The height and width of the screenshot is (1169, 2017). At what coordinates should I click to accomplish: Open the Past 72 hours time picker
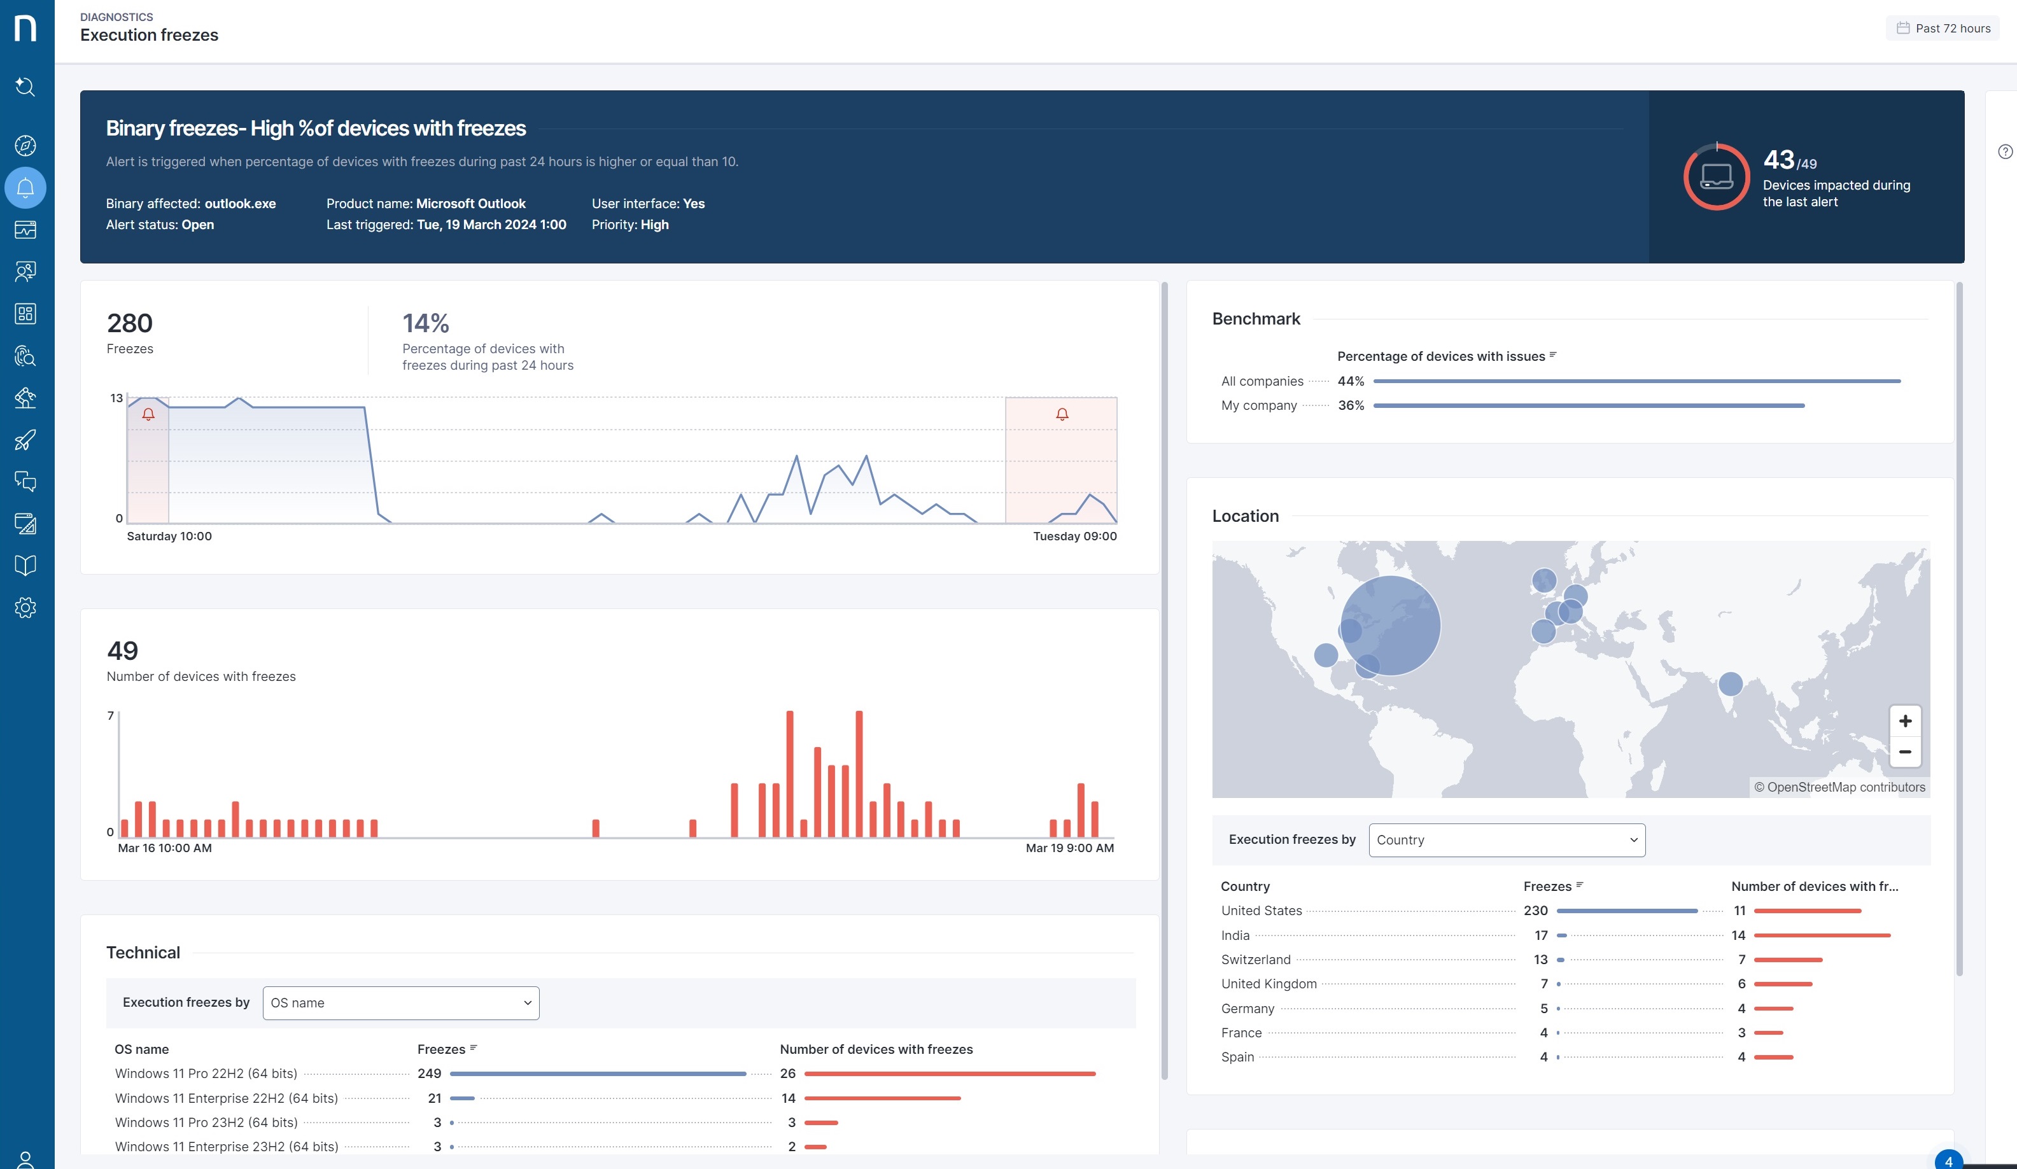click(1943, 28)
